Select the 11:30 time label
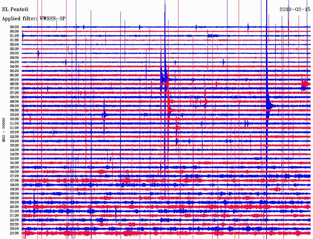The width and height of the screenshot is (313, 239). pos(14,128)
